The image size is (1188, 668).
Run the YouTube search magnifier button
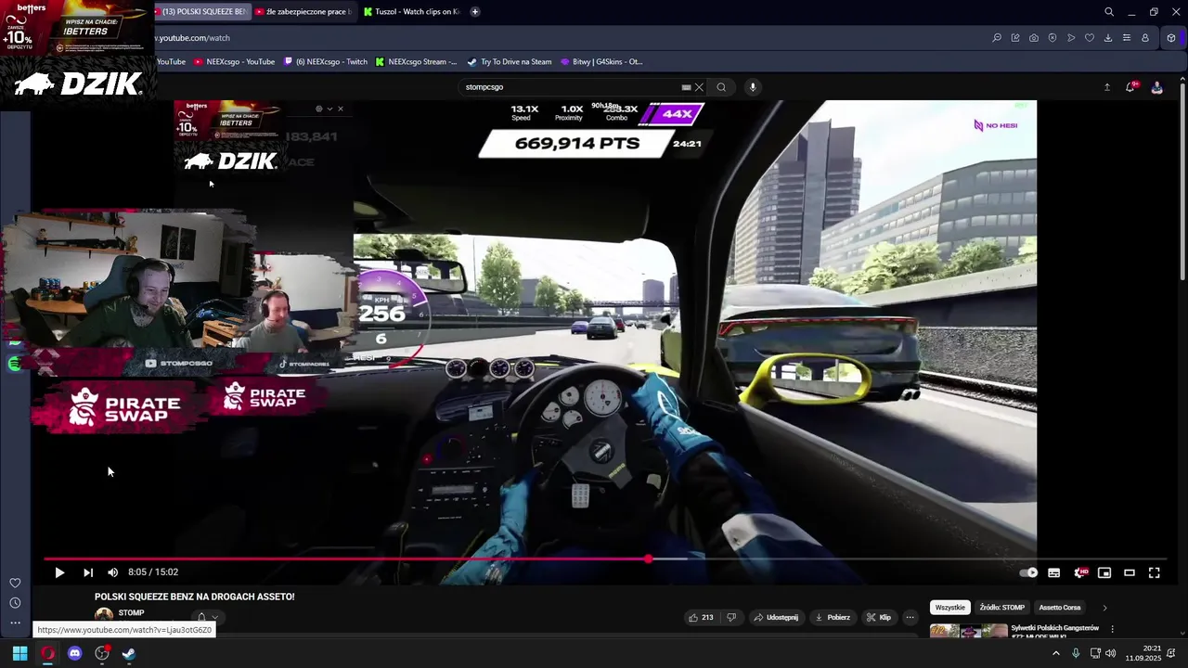pos(721,87)
